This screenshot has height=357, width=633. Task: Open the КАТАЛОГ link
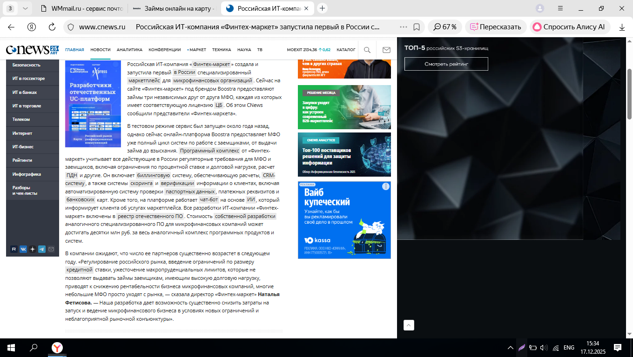point(346,50)
